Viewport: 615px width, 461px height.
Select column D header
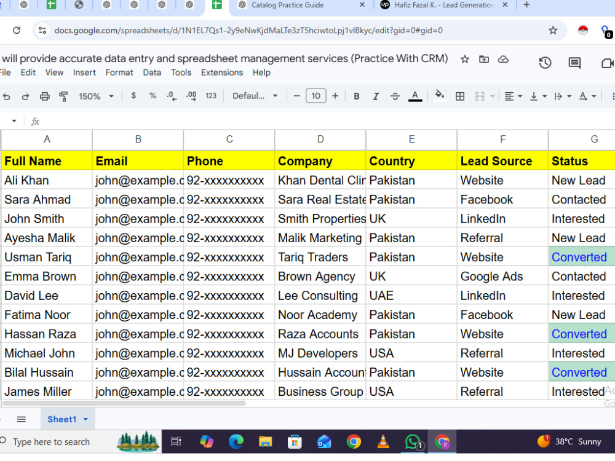click(320, 140)
